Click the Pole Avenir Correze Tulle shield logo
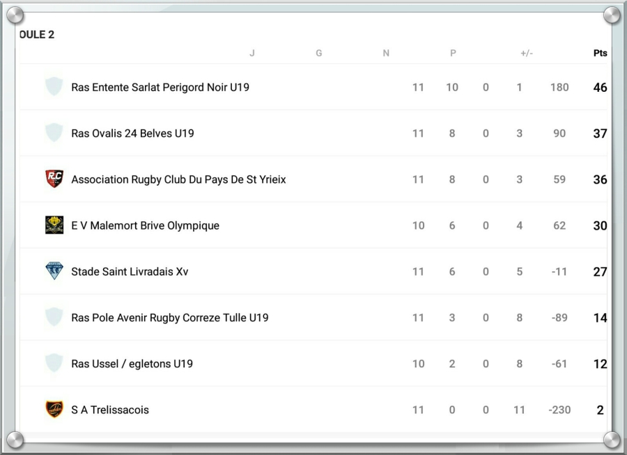This screenshot has width=627, height=455. point(54,317)
